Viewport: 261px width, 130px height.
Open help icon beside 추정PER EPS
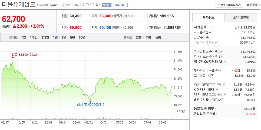pyautogui.click(x=216, y=90)
